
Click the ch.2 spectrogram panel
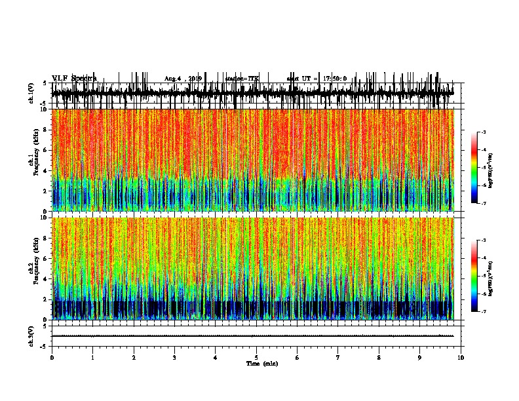253,269
